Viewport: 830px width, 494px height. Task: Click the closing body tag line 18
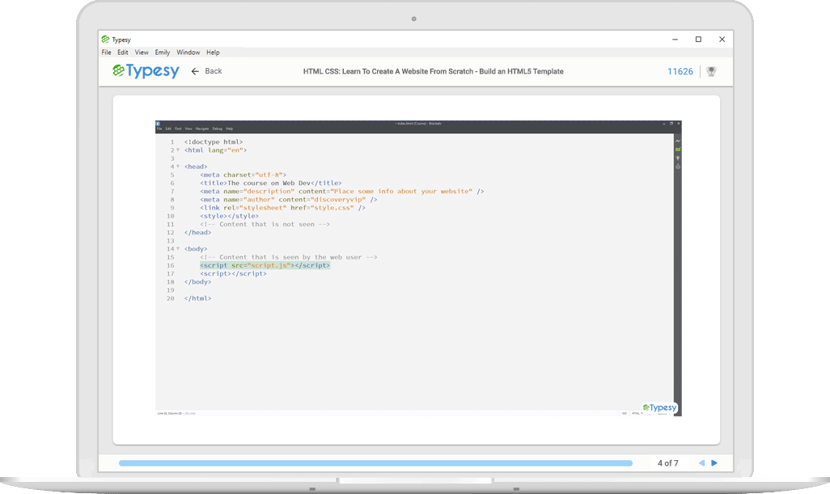[197, 282]
